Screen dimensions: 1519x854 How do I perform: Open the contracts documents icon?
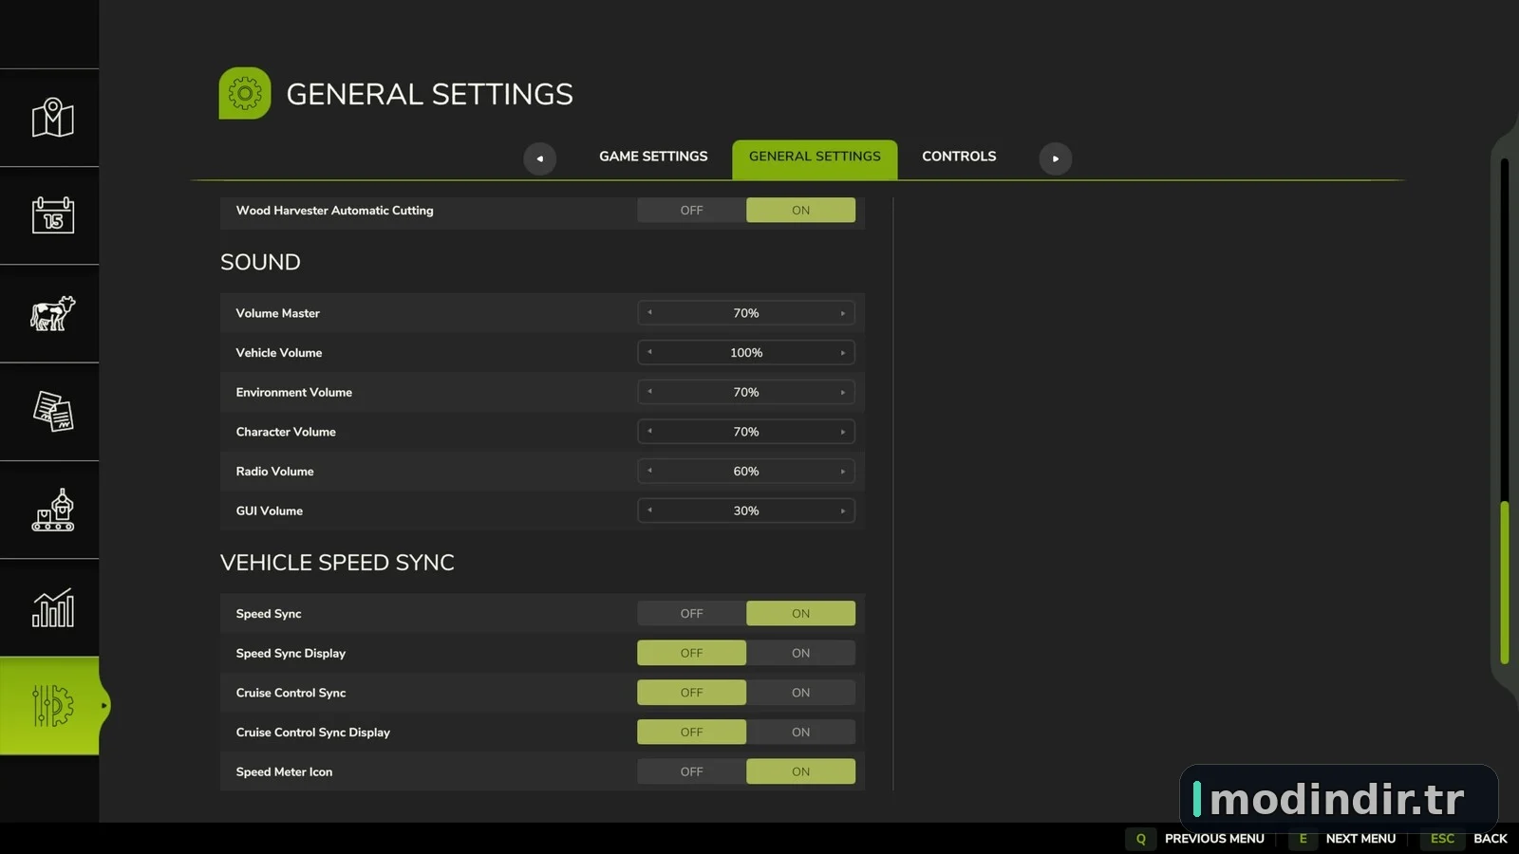click(52, 412)
